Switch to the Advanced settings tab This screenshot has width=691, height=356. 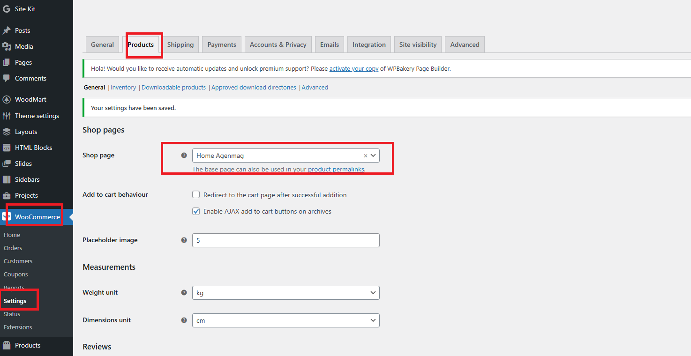click(465, 44)
